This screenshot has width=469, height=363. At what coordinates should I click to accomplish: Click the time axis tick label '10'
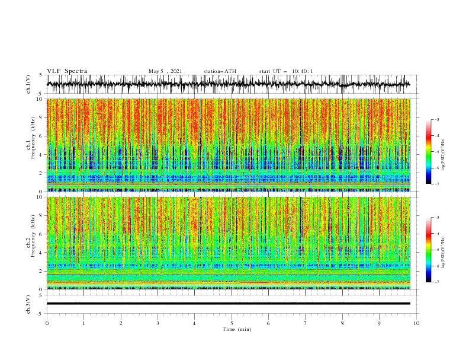416,323
